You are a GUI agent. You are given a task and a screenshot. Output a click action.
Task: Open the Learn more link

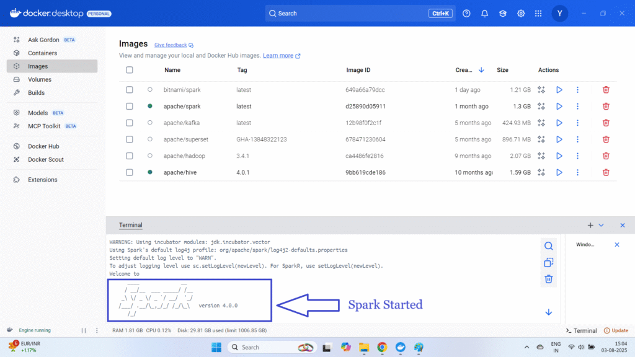[x=282, y=55]
